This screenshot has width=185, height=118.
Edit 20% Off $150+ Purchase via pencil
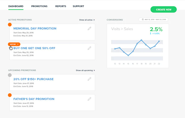click(89, 79)
